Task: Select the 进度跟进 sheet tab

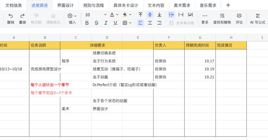Action: [x=40, y=6]
